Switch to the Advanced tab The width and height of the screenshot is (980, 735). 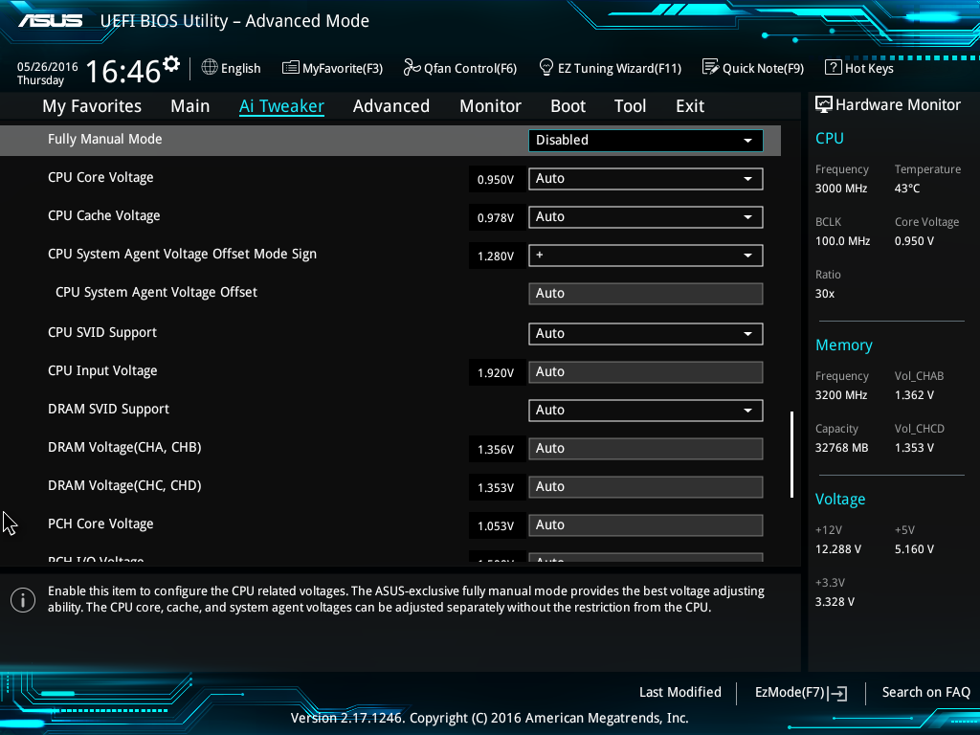pos(391,106)
